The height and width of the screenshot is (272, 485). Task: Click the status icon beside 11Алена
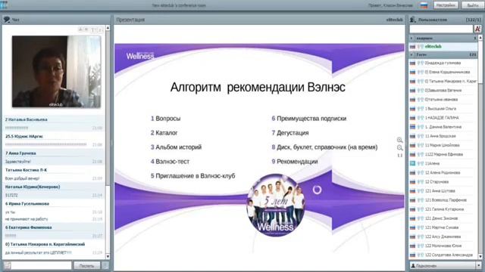click(412, 163)
